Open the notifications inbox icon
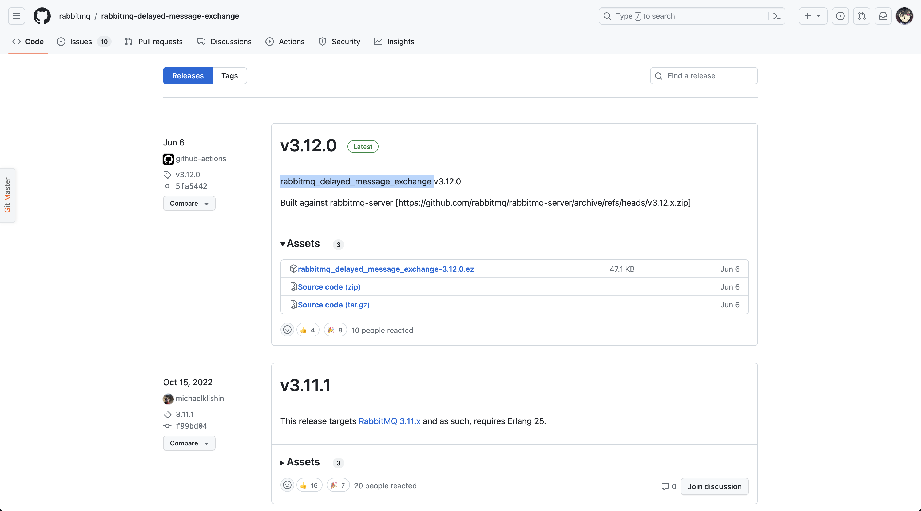Screen dimensions: 921x511 pos(883,16)
